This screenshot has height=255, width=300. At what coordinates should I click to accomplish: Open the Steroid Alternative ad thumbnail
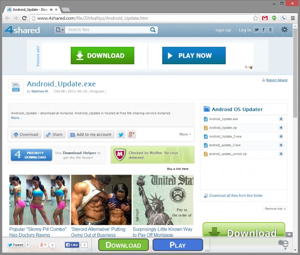(x=101, y=200)
